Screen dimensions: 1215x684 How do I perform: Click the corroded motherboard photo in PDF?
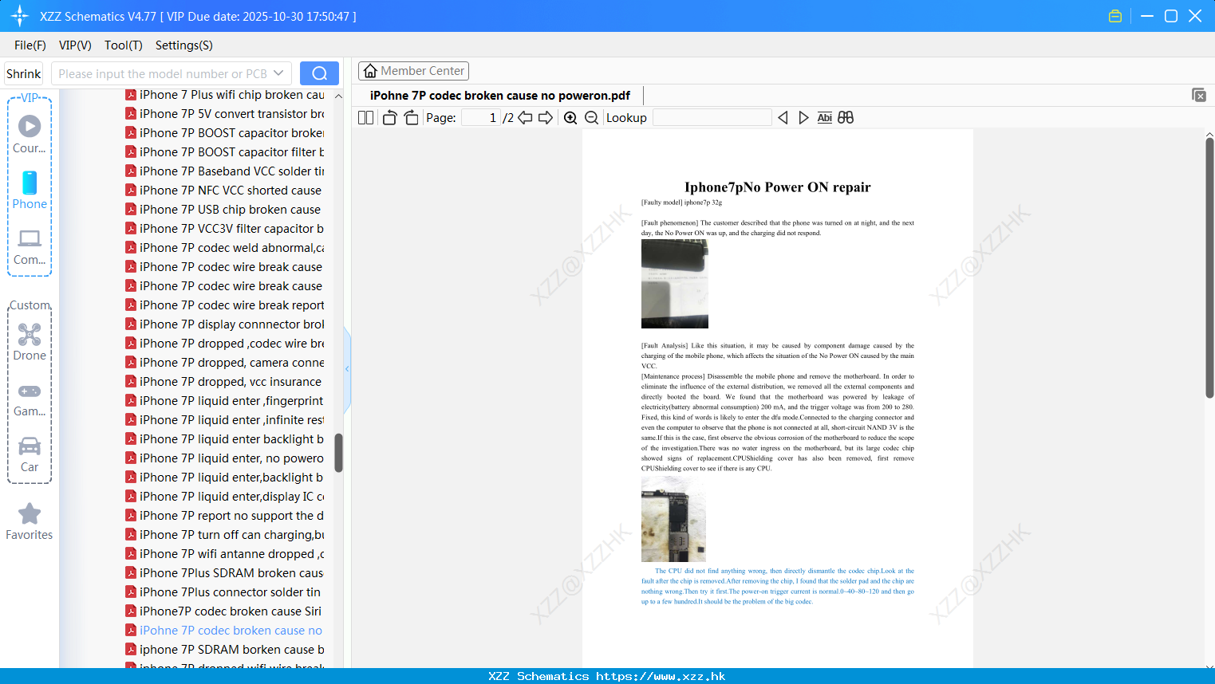[673, 521]
